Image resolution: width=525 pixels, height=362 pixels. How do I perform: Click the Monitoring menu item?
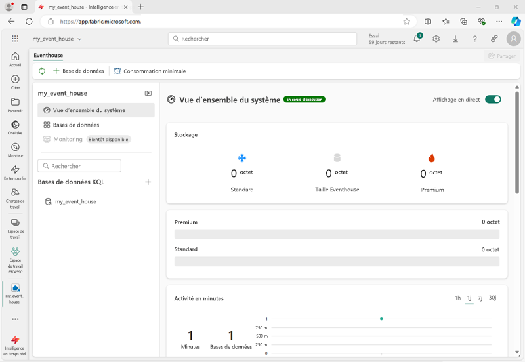(x=68, y=139)
